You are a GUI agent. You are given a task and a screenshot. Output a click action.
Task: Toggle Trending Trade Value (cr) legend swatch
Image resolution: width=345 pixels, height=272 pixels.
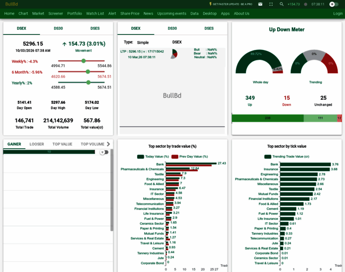pyautogui.click(x=268, y=157)
